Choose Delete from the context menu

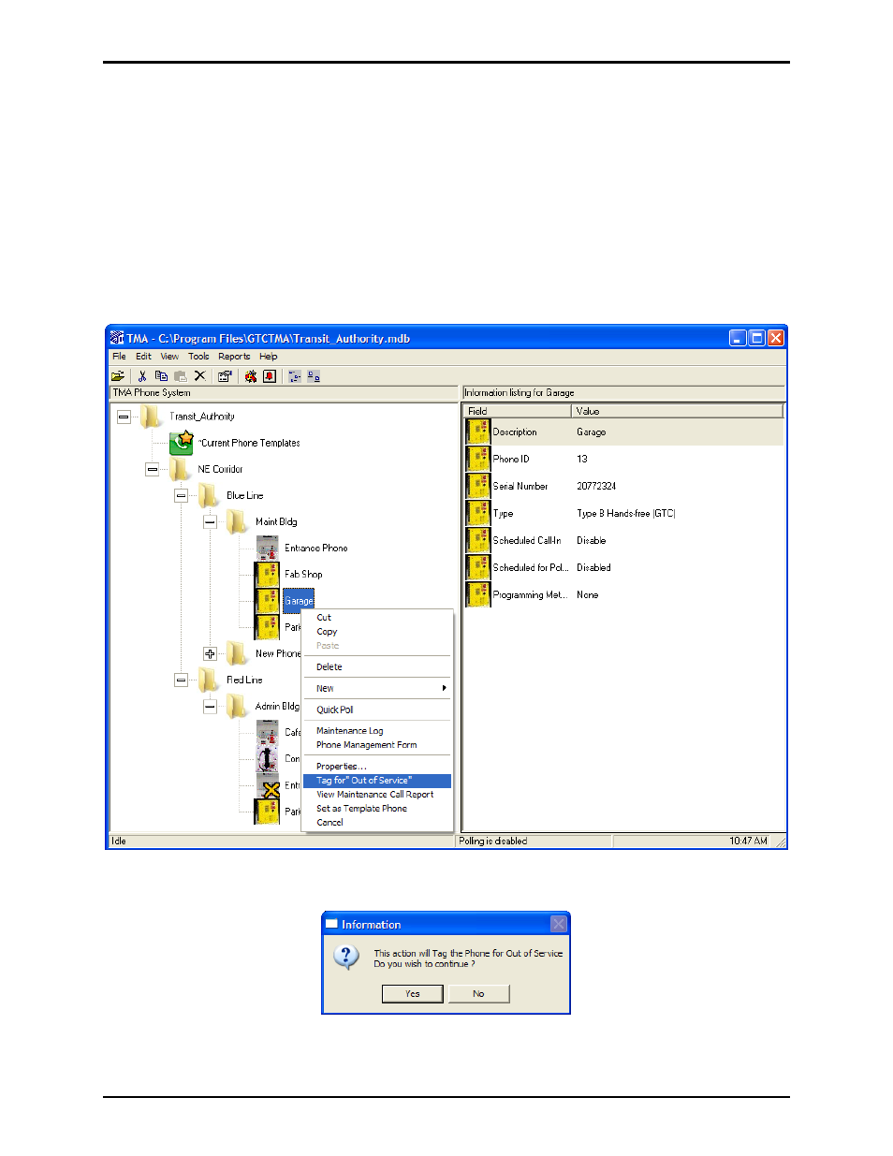point(329,667)
